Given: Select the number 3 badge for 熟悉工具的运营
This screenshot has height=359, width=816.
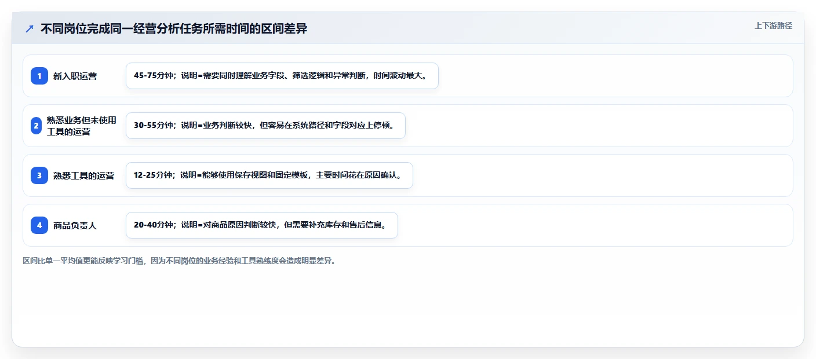Looking at the screenshot, I should 39,175.
